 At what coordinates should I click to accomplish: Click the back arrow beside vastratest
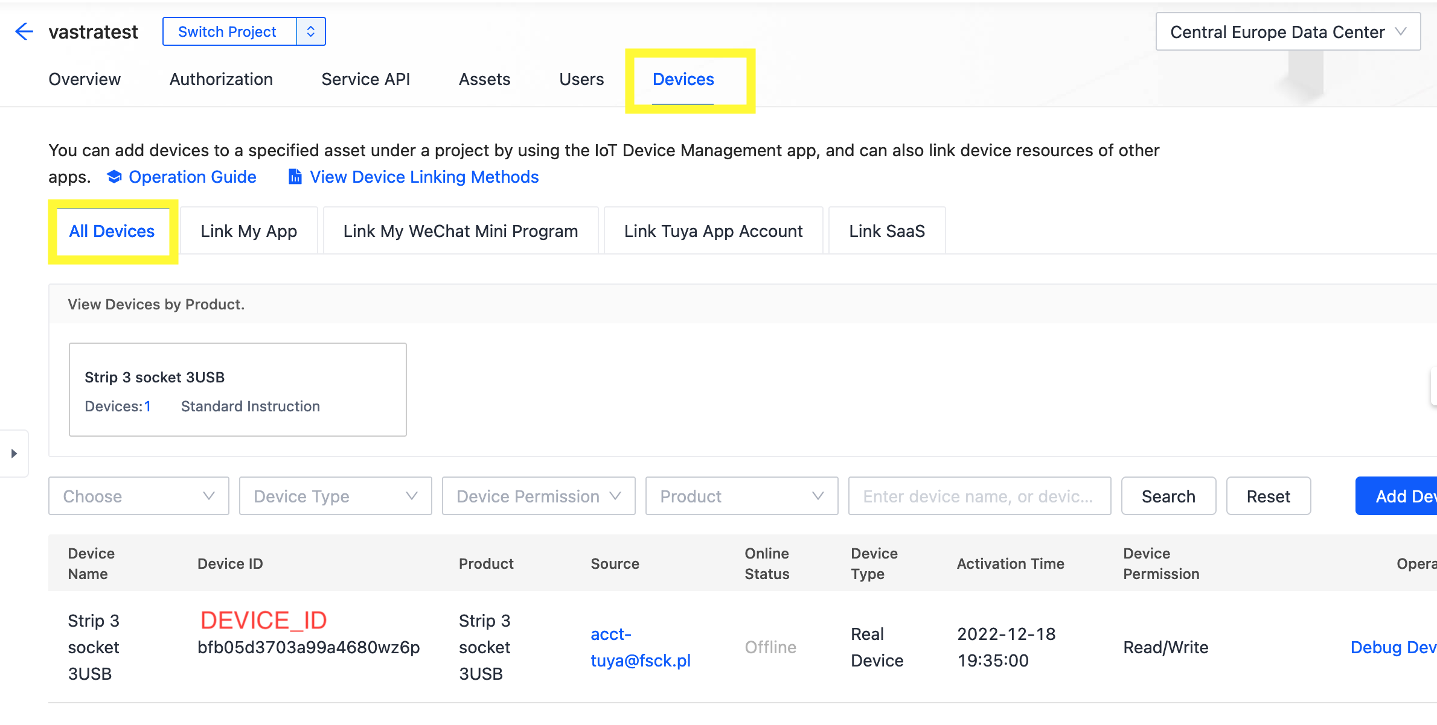24,31
